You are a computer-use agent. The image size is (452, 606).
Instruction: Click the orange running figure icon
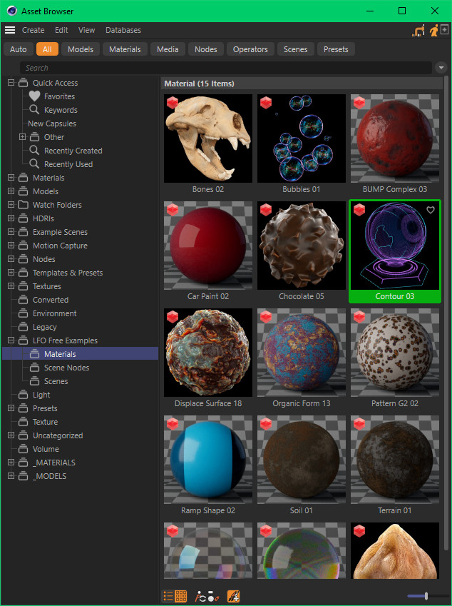tap(434, 31)
